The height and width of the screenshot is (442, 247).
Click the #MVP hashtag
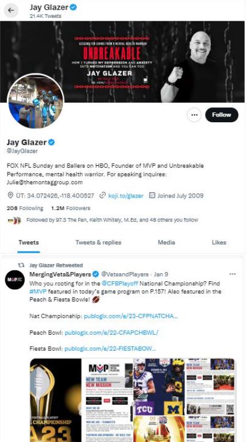[x=37, y=292]
